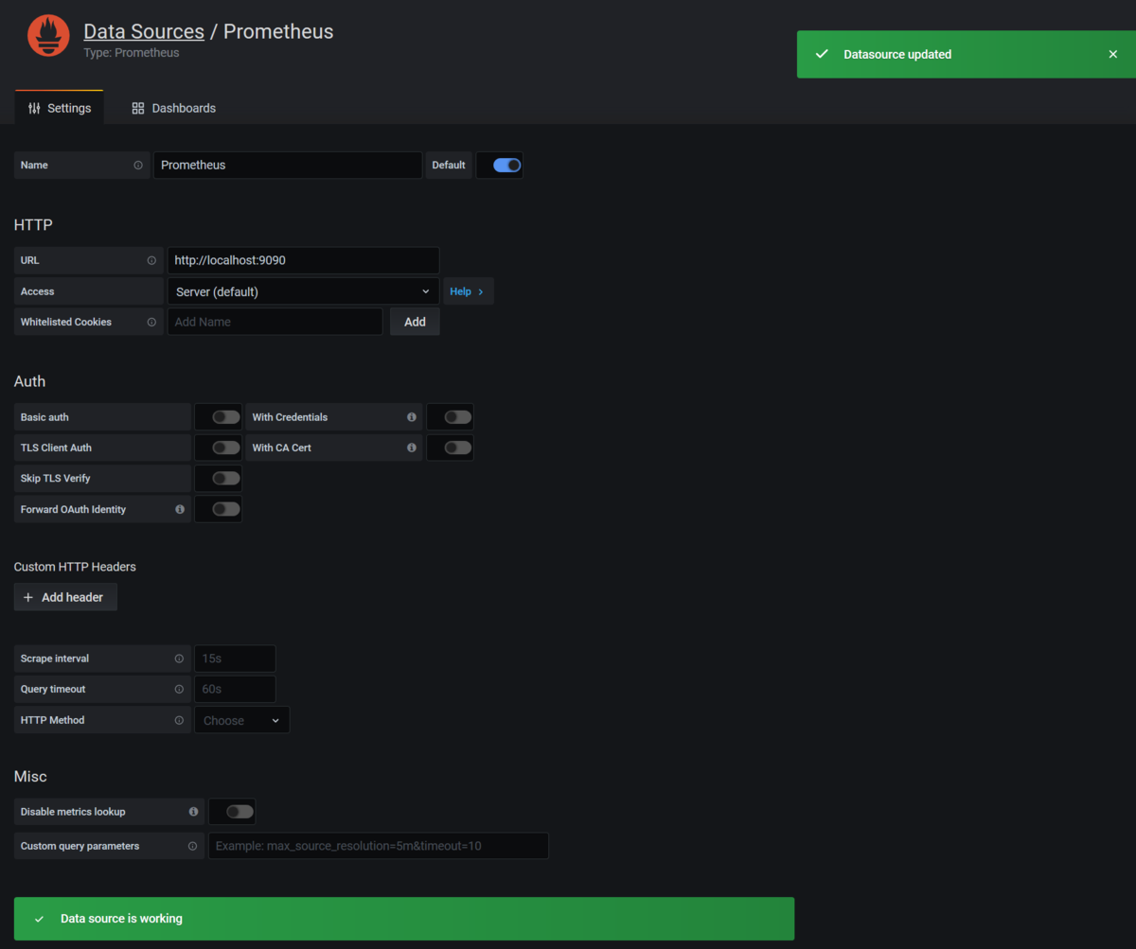Click the Whitelisted Cookies Add Name field
Viewport: 1136px width, 949px height.
click(x=275, y=322)
